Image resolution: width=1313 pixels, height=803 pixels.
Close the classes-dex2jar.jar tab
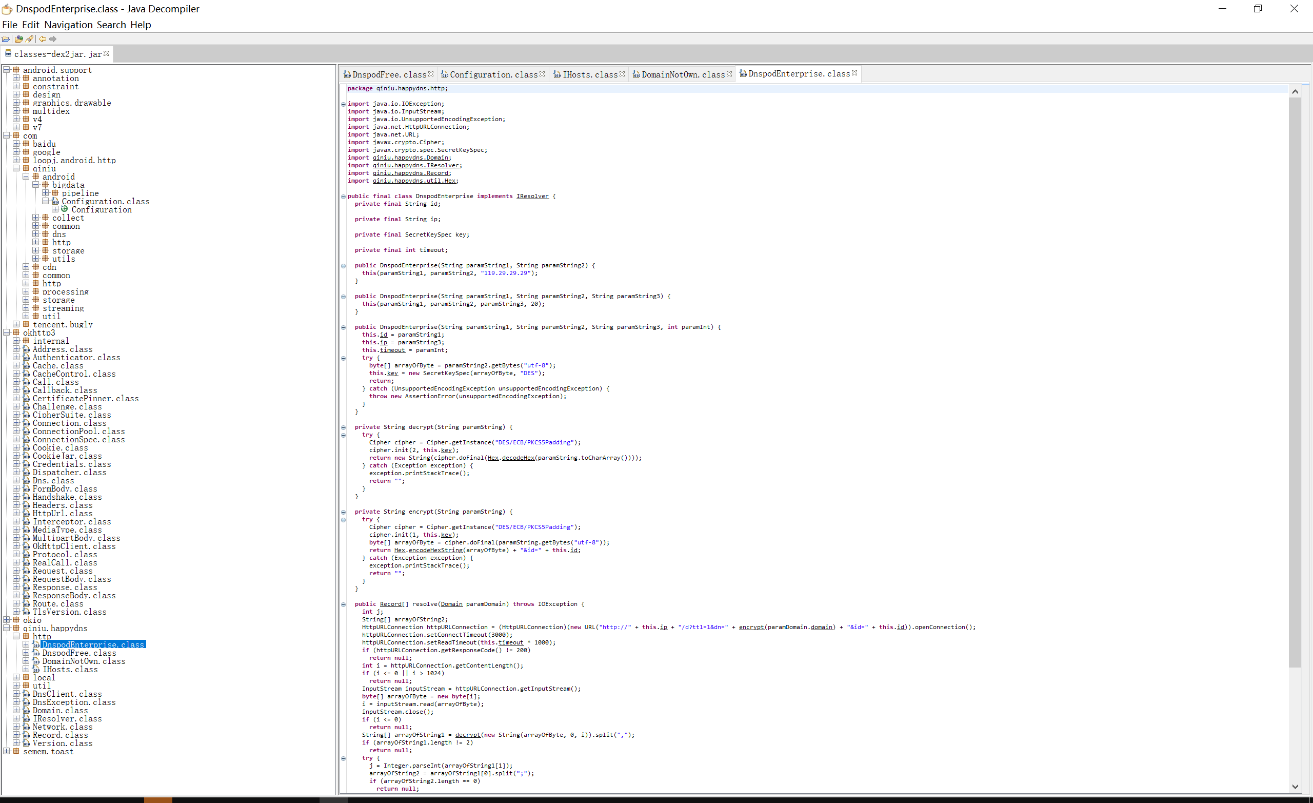[107, 53]
